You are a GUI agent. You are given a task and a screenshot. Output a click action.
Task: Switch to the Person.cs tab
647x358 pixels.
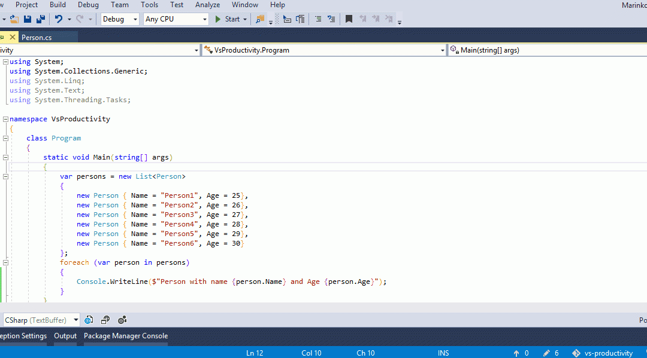(x=37, y=37)
